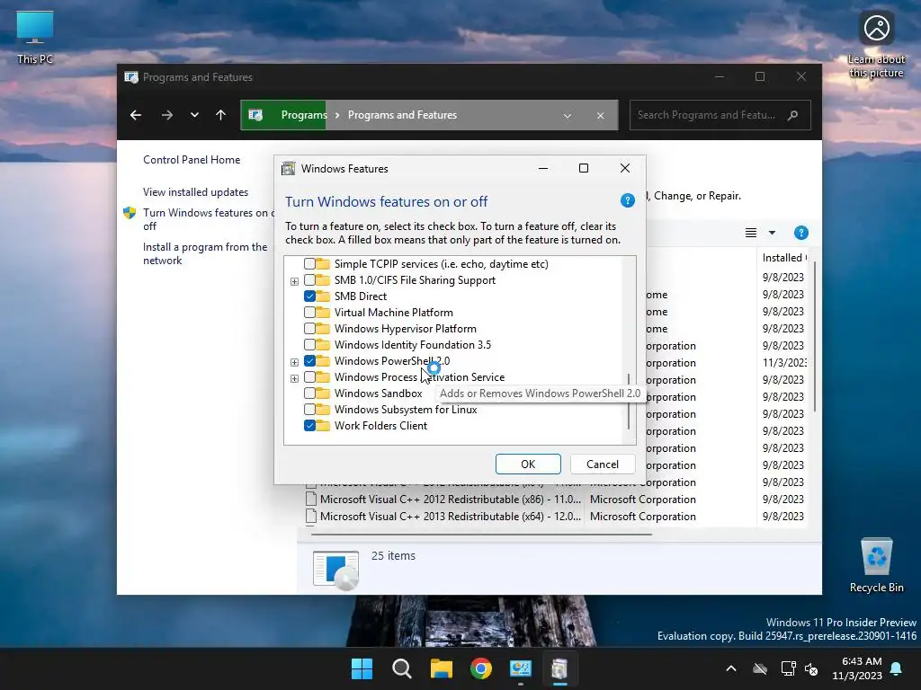
Task: Click Install a program from the network
Action: (205, 253)
